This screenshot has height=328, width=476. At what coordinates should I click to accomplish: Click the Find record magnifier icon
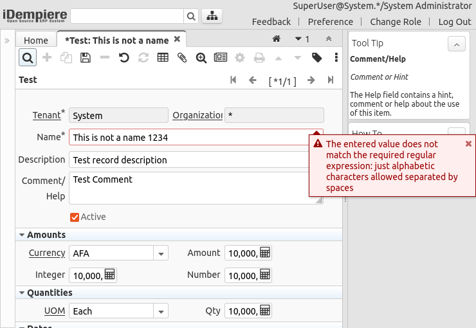(x=28, y=58)
